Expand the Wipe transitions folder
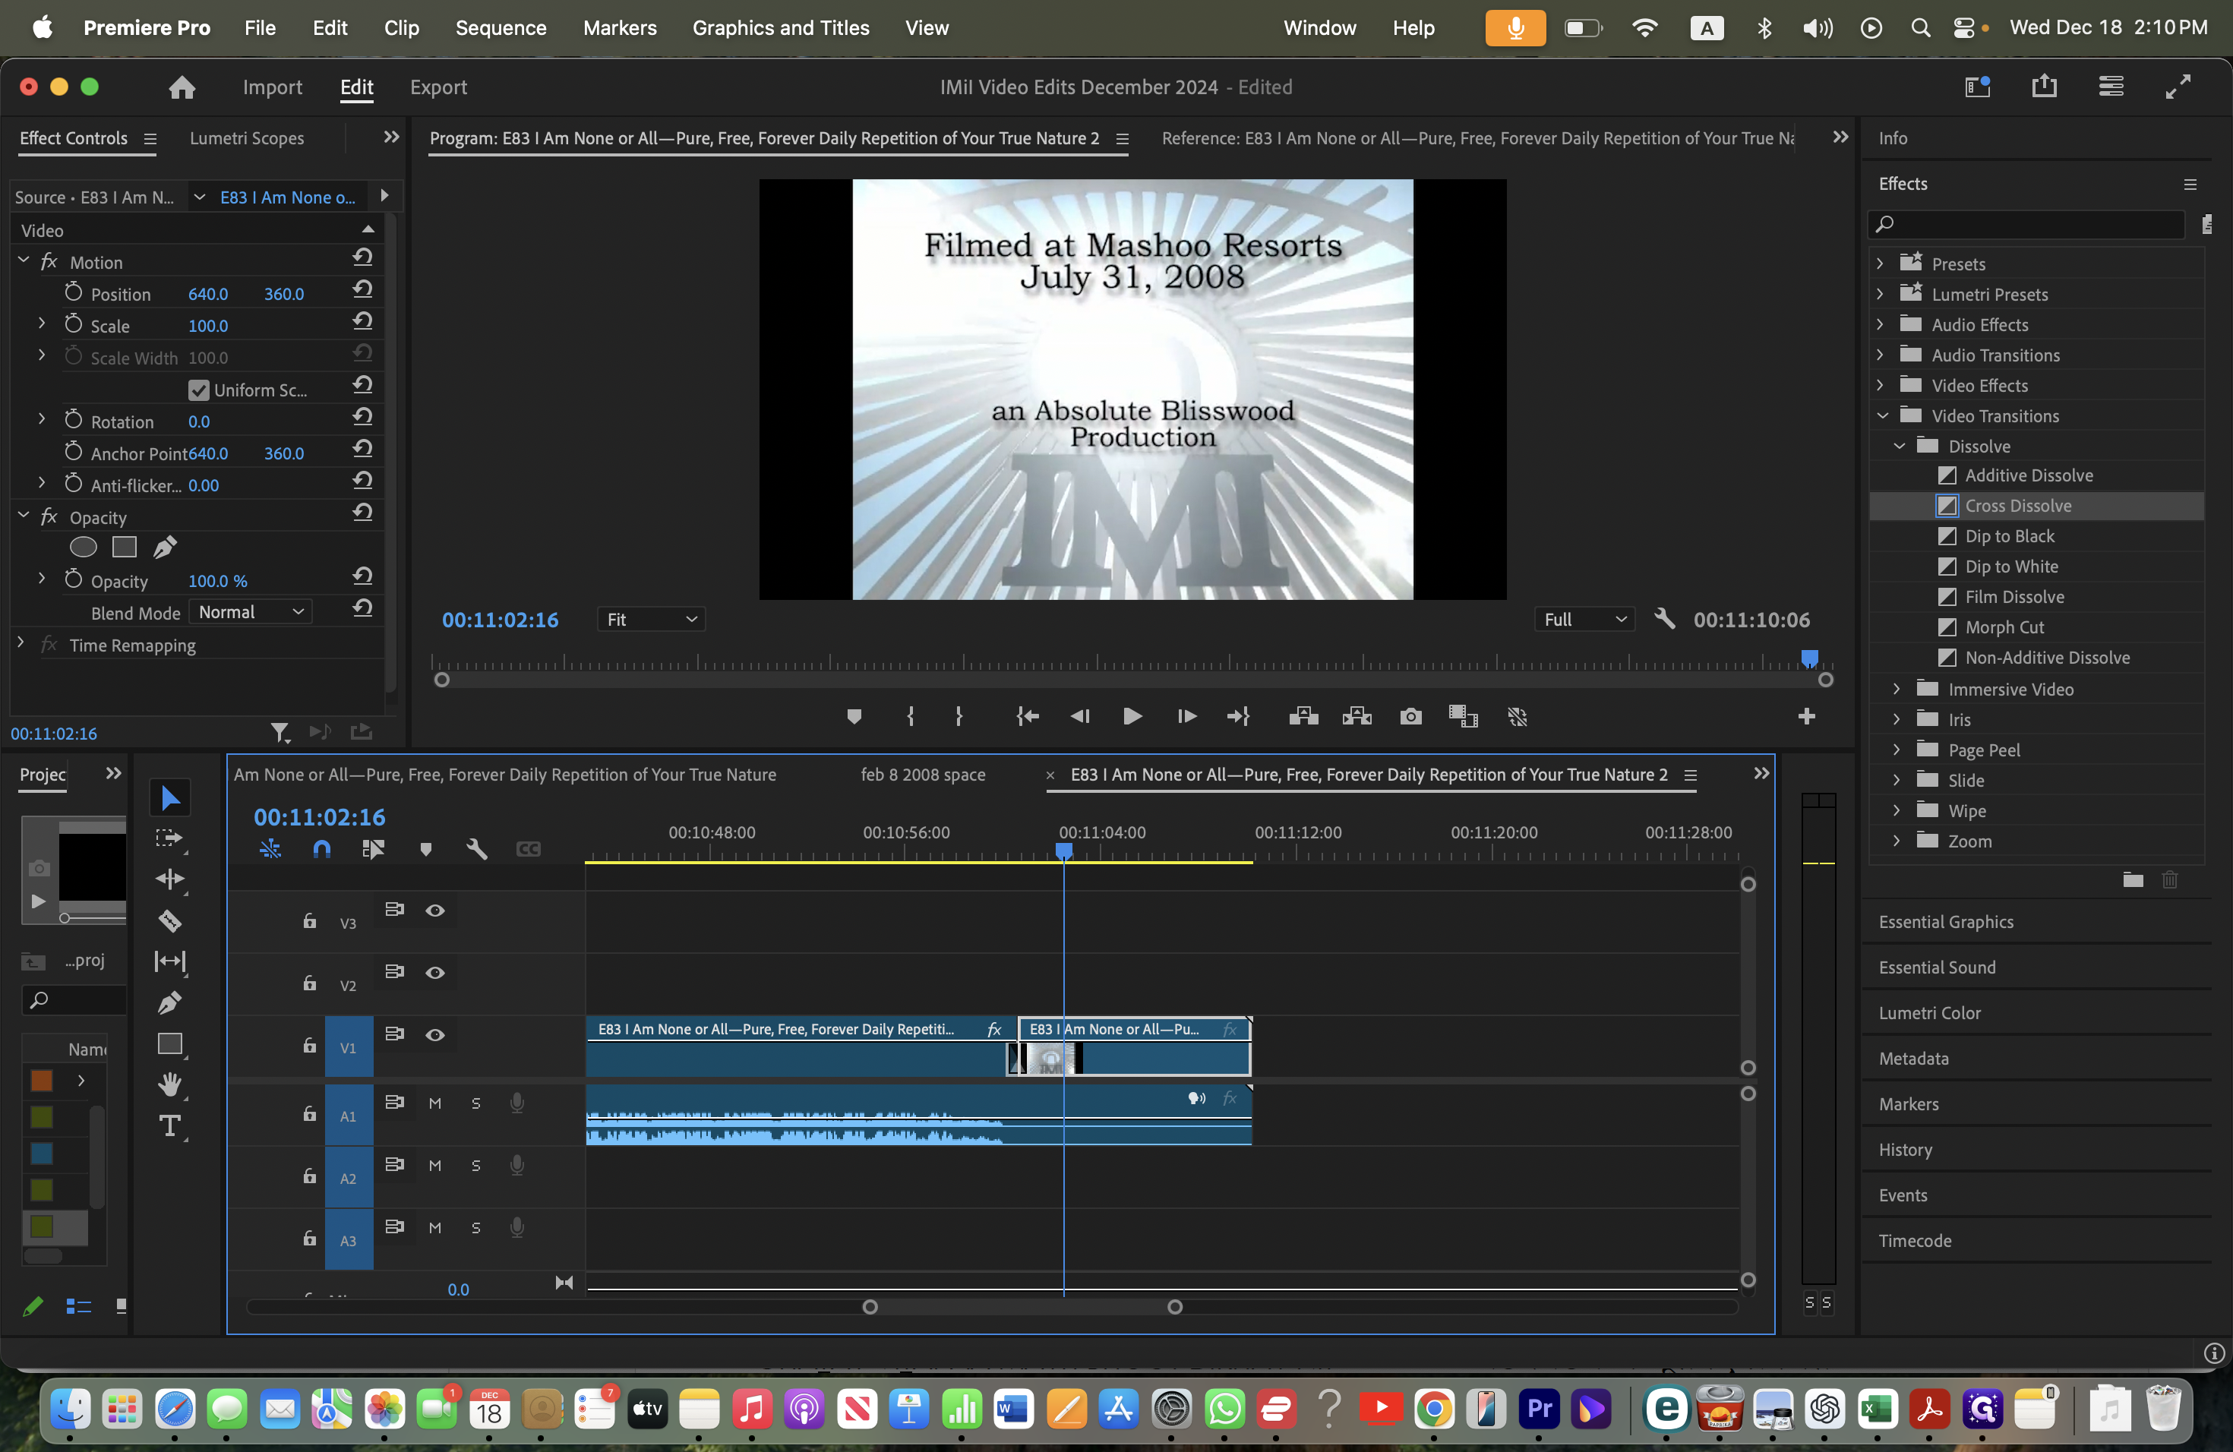 (x=1897, y=810)
